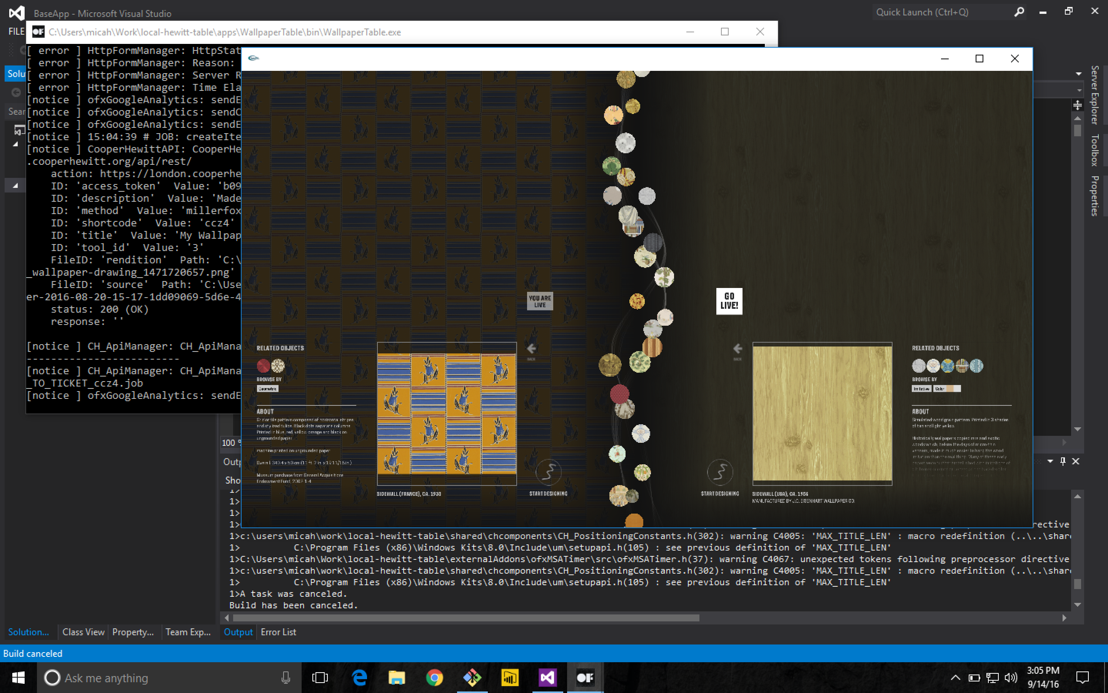Click WallpaperTable app window logo icon
Viewport: 1108px width, 693px height.
click(253, 58)
